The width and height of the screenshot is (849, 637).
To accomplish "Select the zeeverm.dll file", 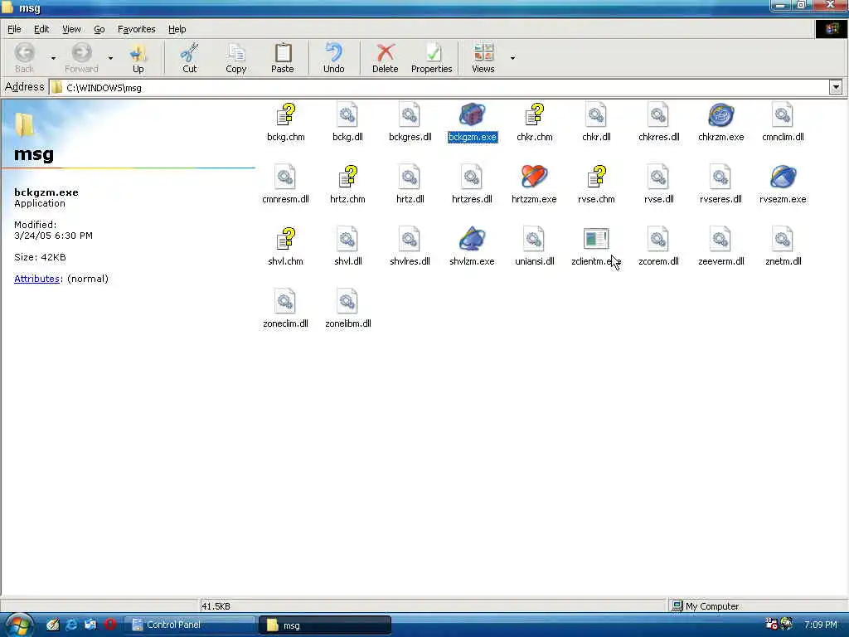I will [720, 247].
